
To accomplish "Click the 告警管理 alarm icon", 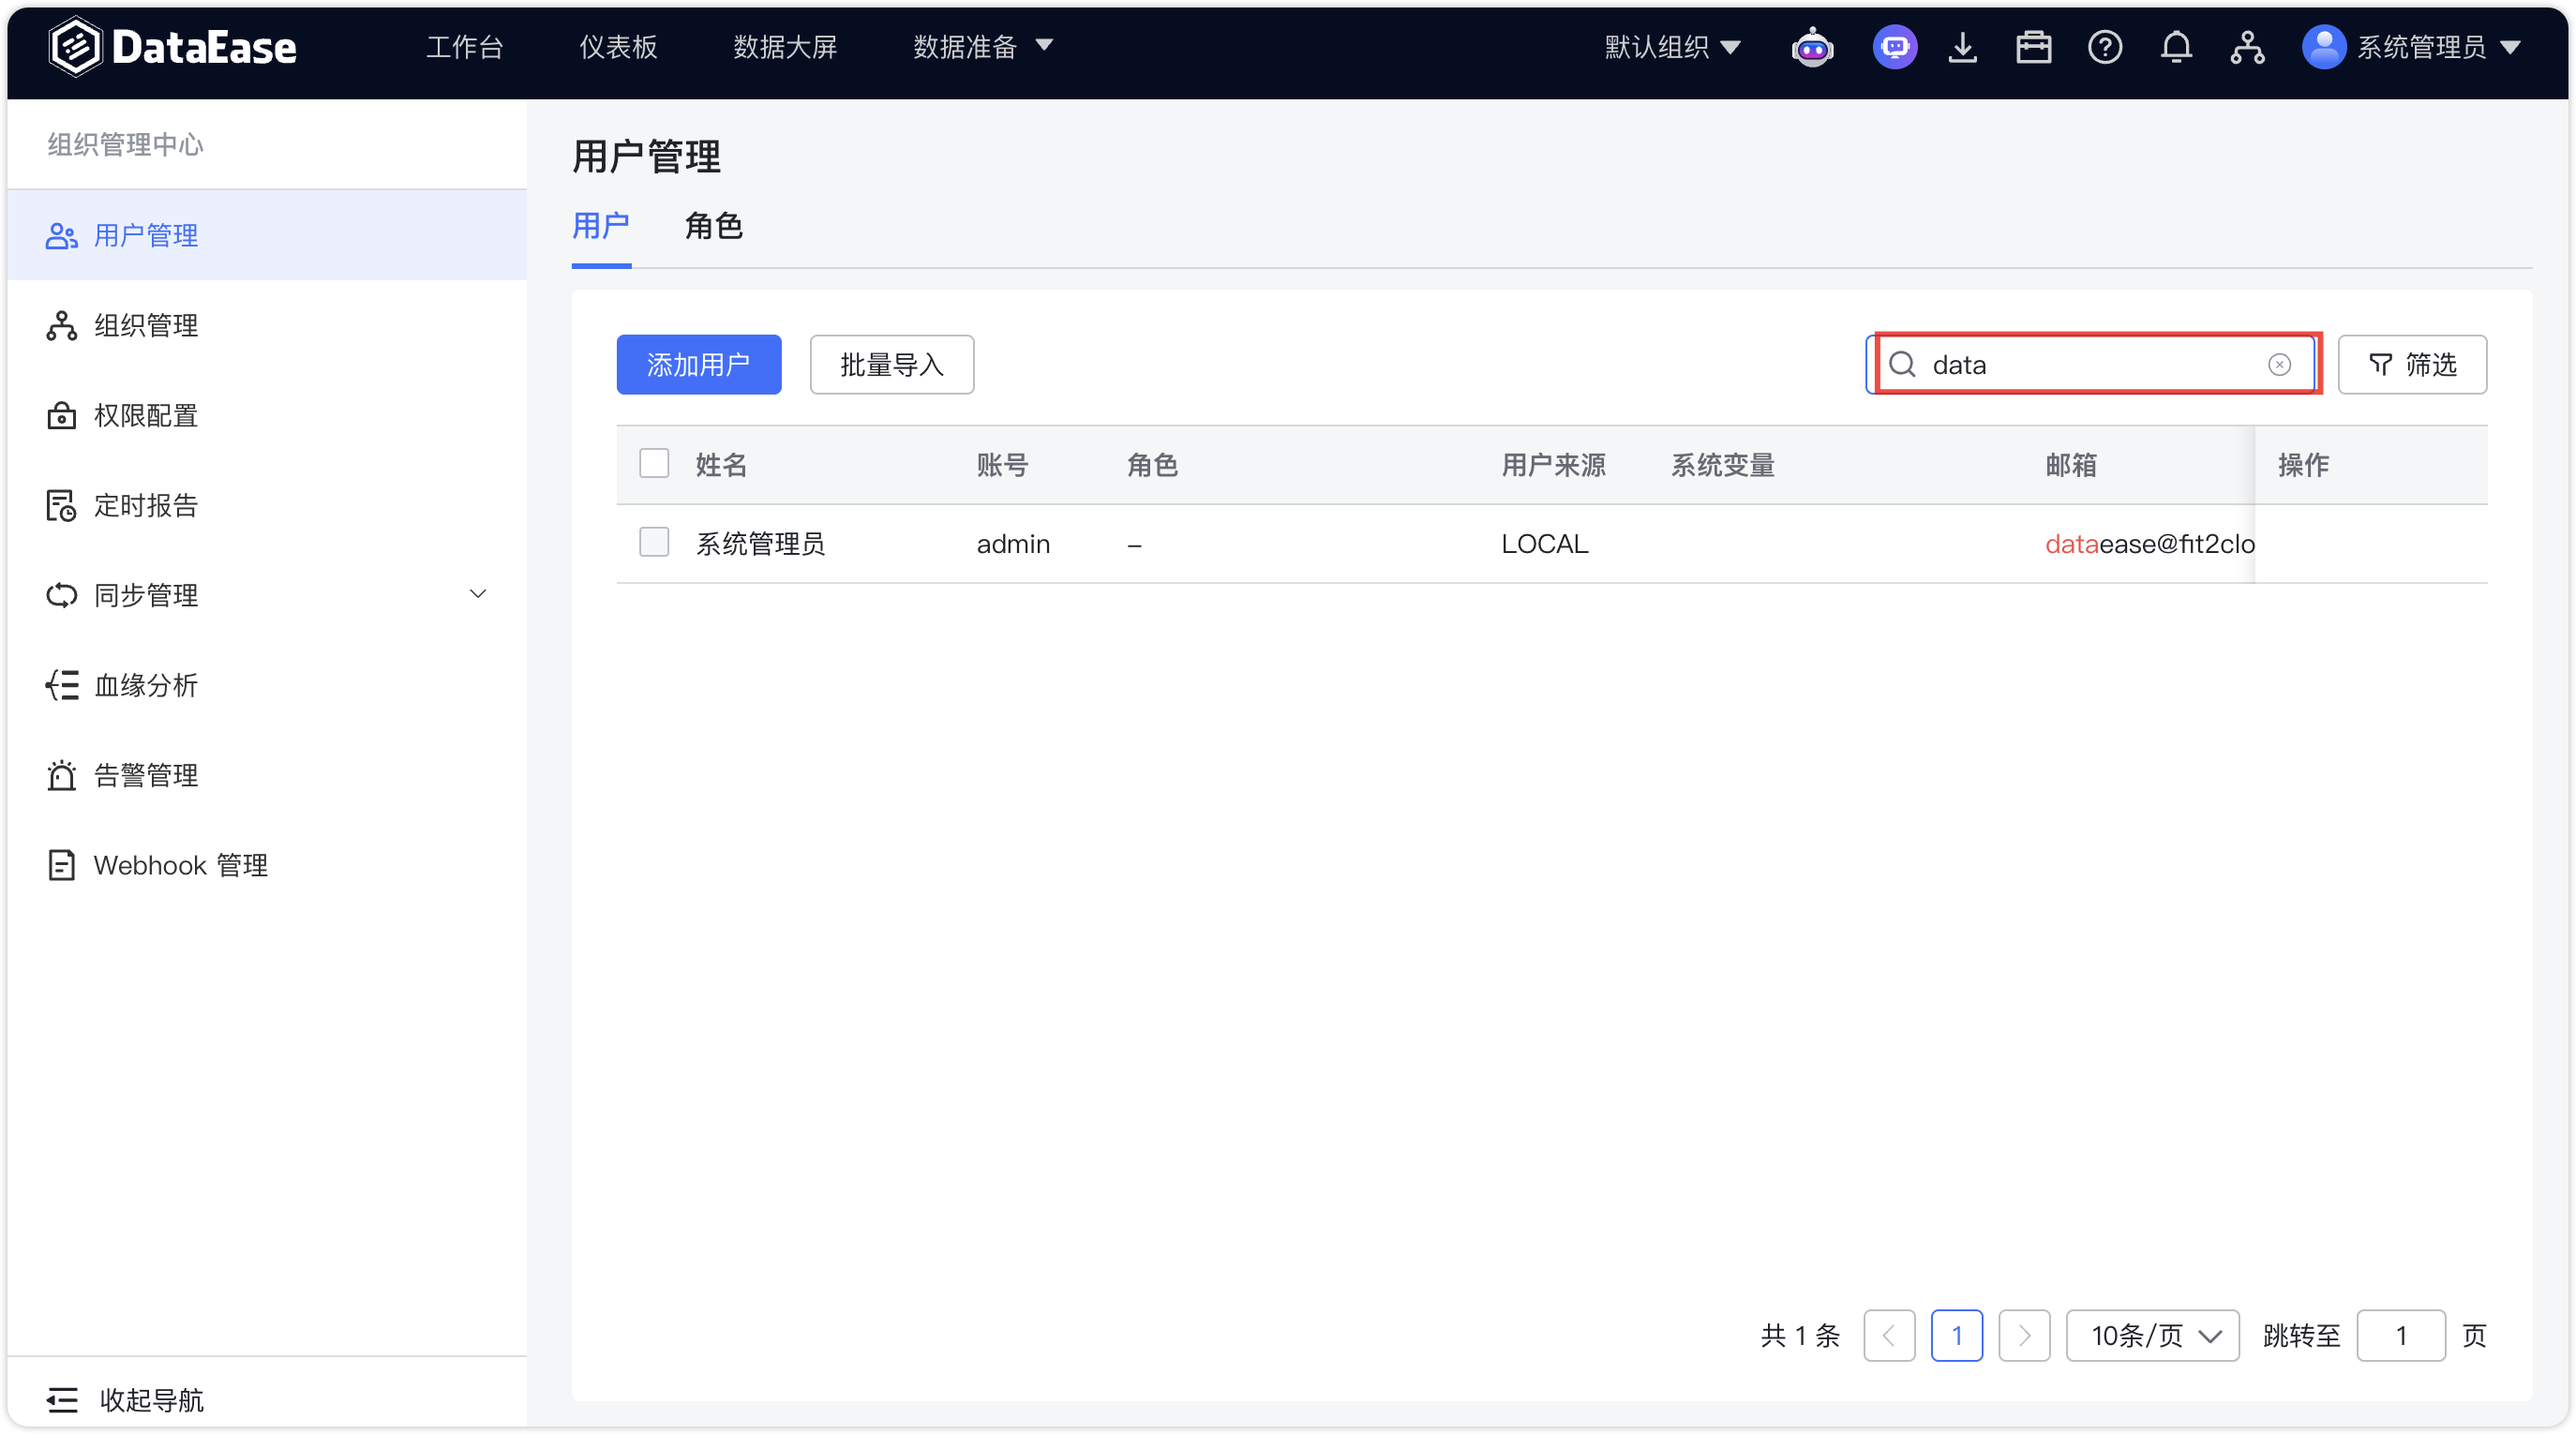I will click(61, 775).
